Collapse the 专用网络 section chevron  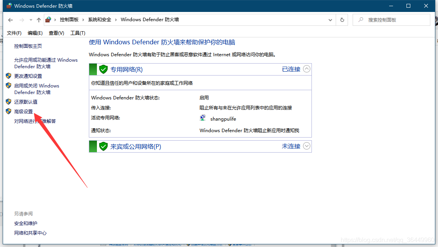coord(306,69)
